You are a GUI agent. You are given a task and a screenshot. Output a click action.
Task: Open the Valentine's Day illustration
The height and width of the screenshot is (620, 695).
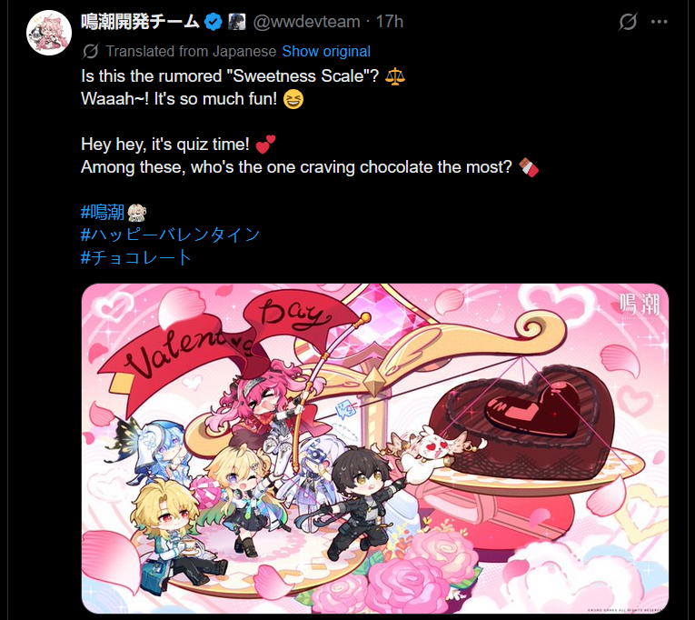(x=375, y=448)
